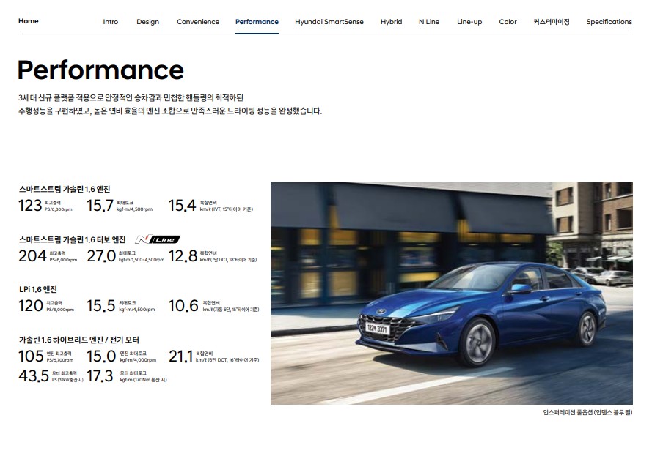652x456 pixels.
Task: Click the blue car photo
Action: (452, 294)
